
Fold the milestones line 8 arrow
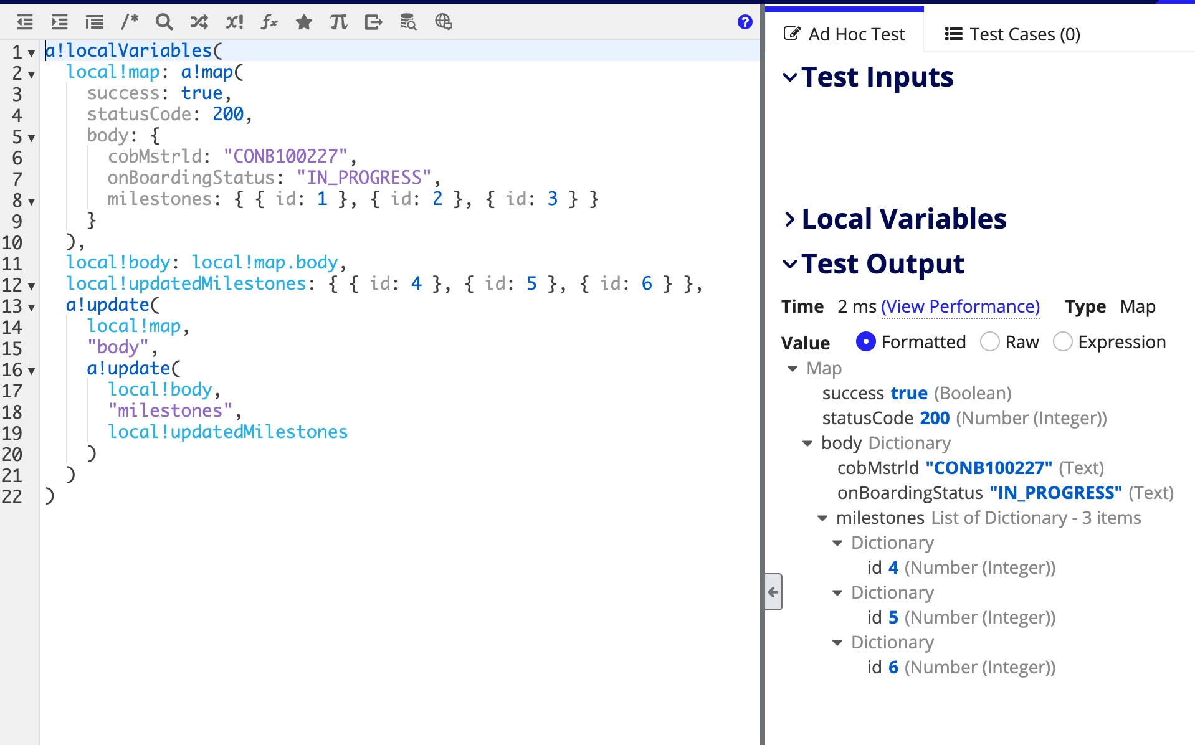(31, 202)
